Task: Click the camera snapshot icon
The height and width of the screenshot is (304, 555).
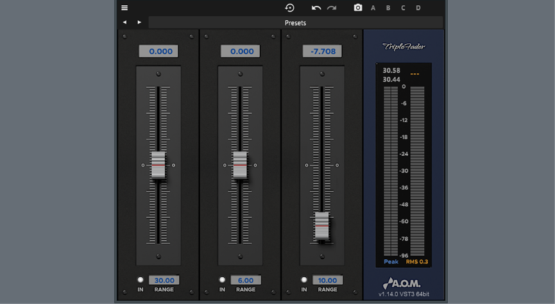Action: click(358, 8)
